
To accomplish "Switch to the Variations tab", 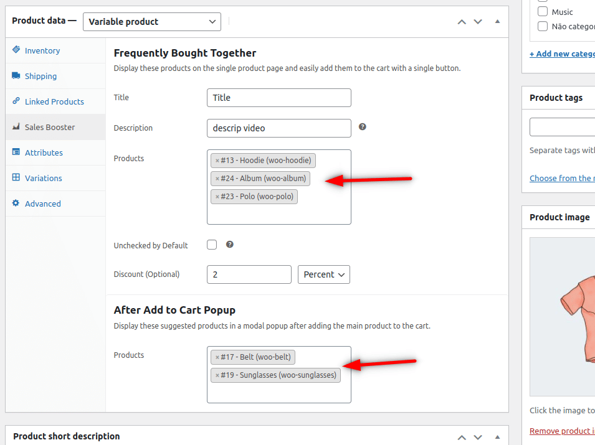I will (x=44, y=178).
